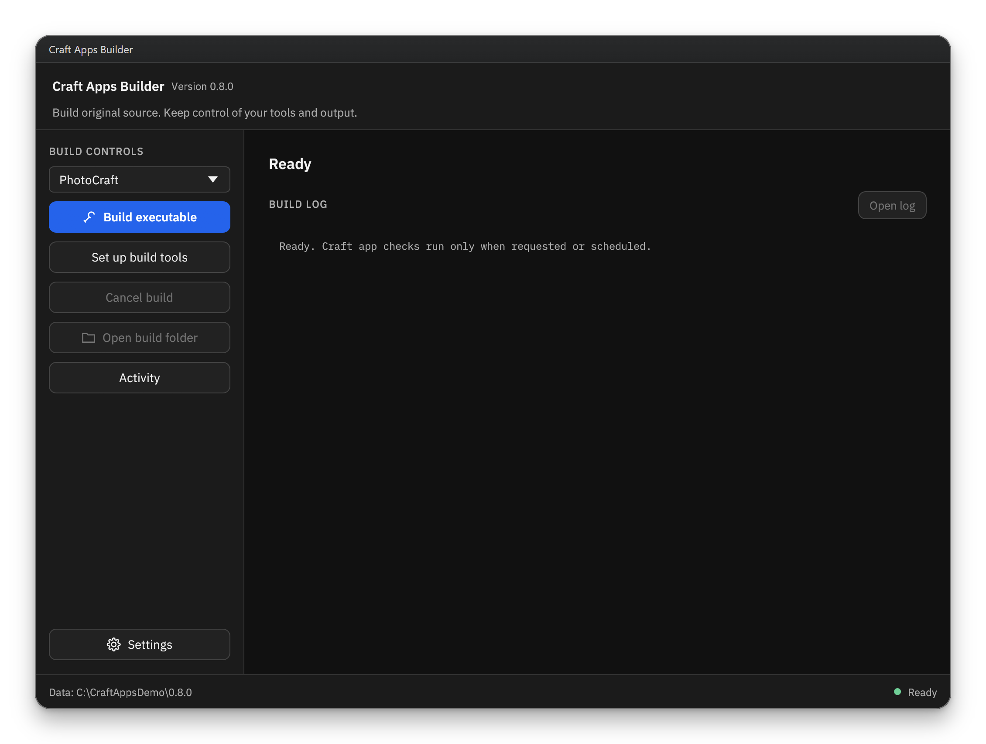This screenshot has width=986, height=744.
Task: Click the Ready heading above build log
Action: click(x=290, y=164)
